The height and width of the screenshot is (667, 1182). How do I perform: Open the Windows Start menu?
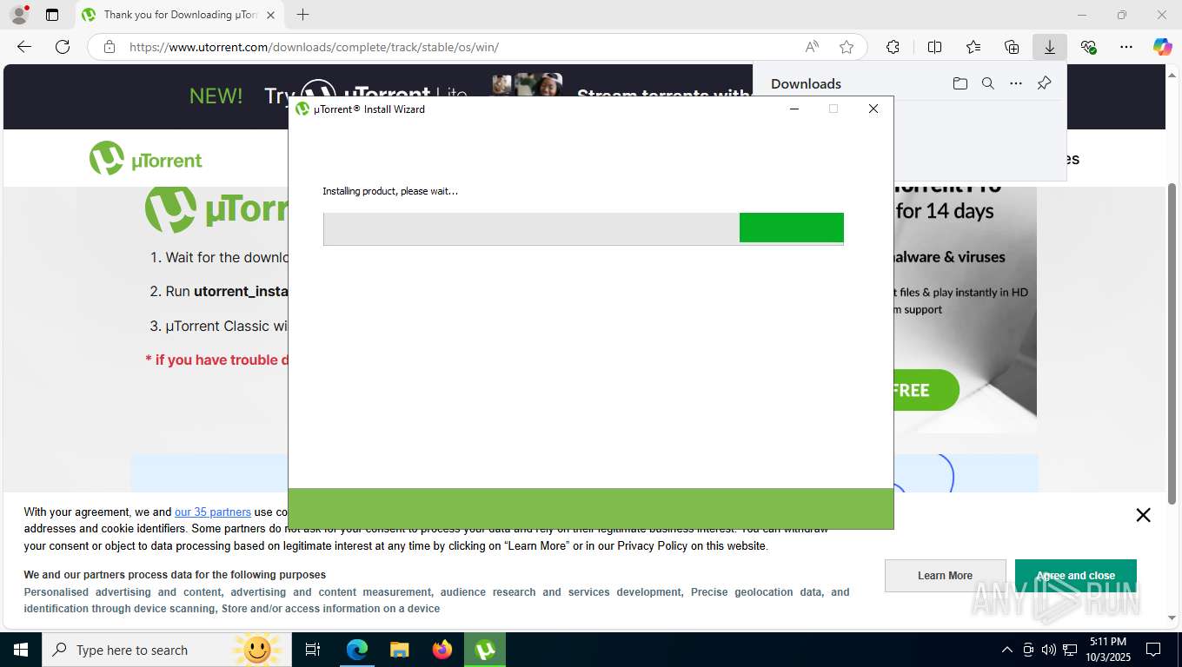pyautogui.click(x=20, y=650)
